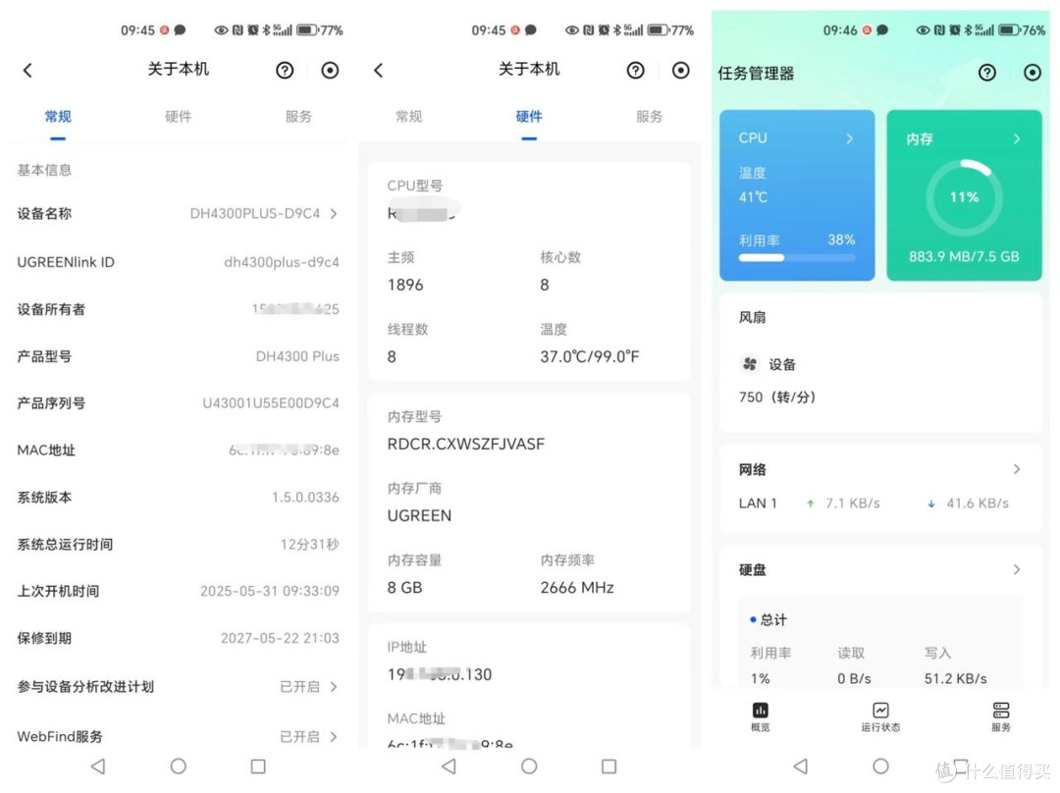
Task: Tap Android recents button on first screen
Action: click(x=258, y=766)
